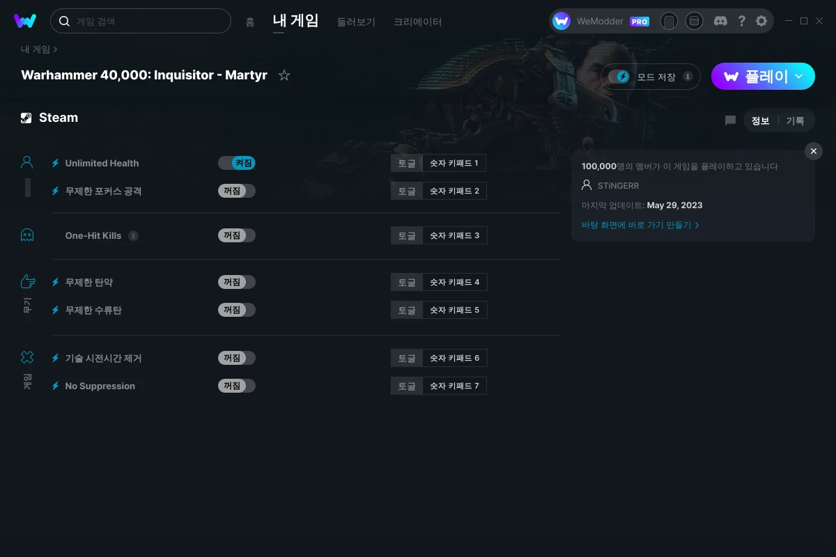Image resolution: width=836 pixels, height=557 pixels.
Task: Open the help question mark icon
Action: tap(742, 21)
